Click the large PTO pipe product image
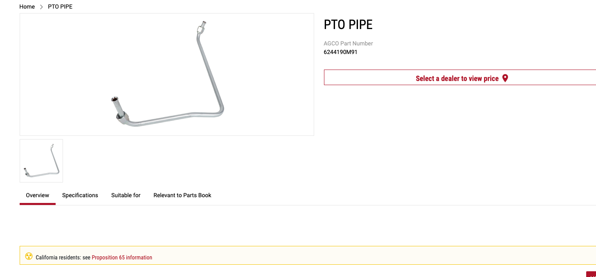This screenshot has height=277, width=596. (167, 74)
